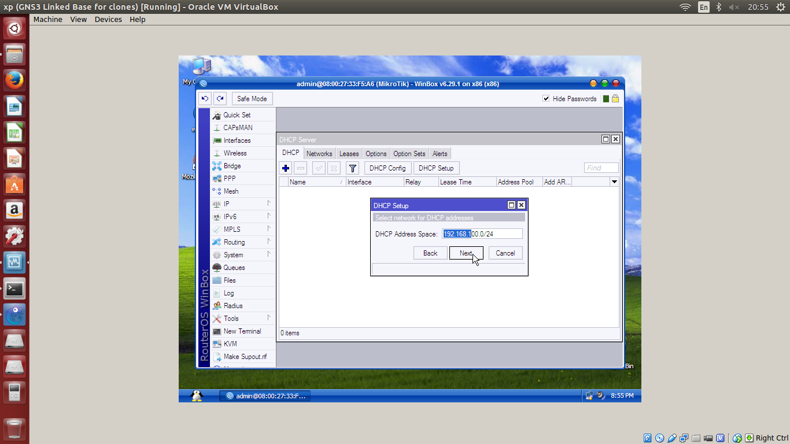The height and width of the screenshot is (444, 790).
Task: Switch to the Networks tab
Action: [x=319, y=154]
